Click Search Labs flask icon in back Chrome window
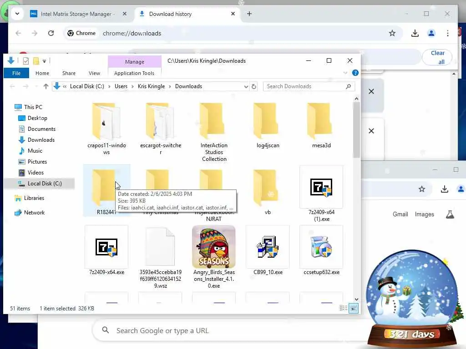Screen dimensions: 466x349 (x=450, y=214)
